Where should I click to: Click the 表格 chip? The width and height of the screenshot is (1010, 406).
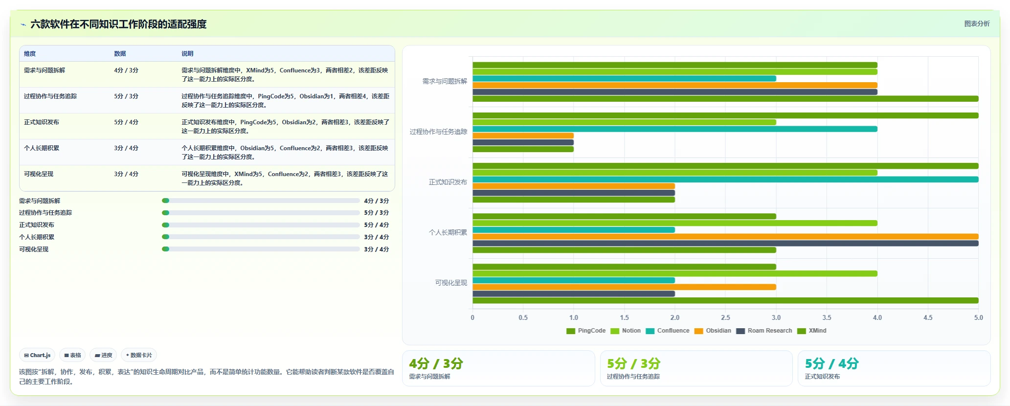click(x=72, y=355)
